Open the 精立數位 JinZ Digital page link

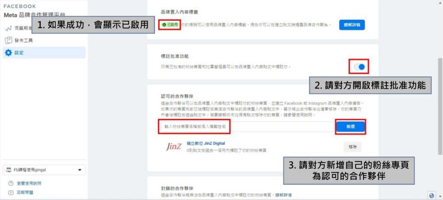point(205,144)
